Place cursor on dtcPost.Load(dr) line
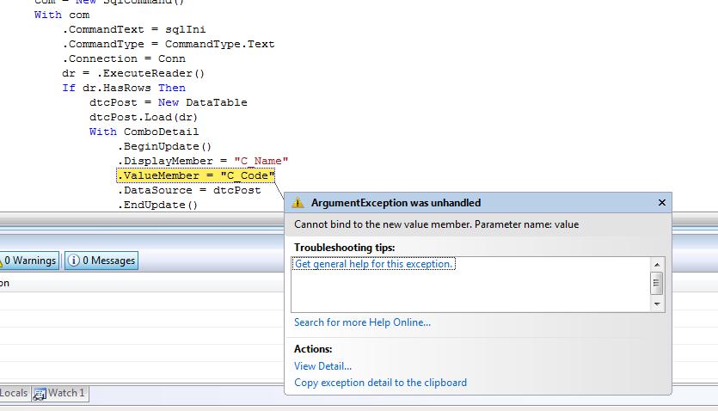 tap(143, 117)
